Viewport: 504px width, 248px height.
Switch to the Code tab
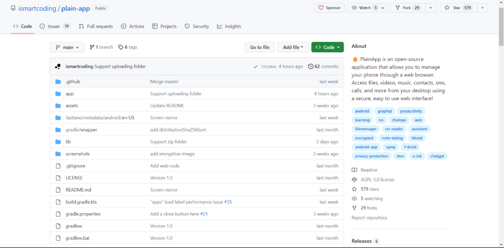pyautogui.click(x=22, y=26)
